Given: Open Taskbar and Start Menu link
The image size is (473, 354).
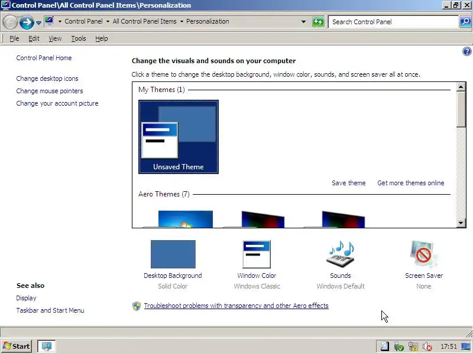Looking at the screenshot, I should click(50, 310).
